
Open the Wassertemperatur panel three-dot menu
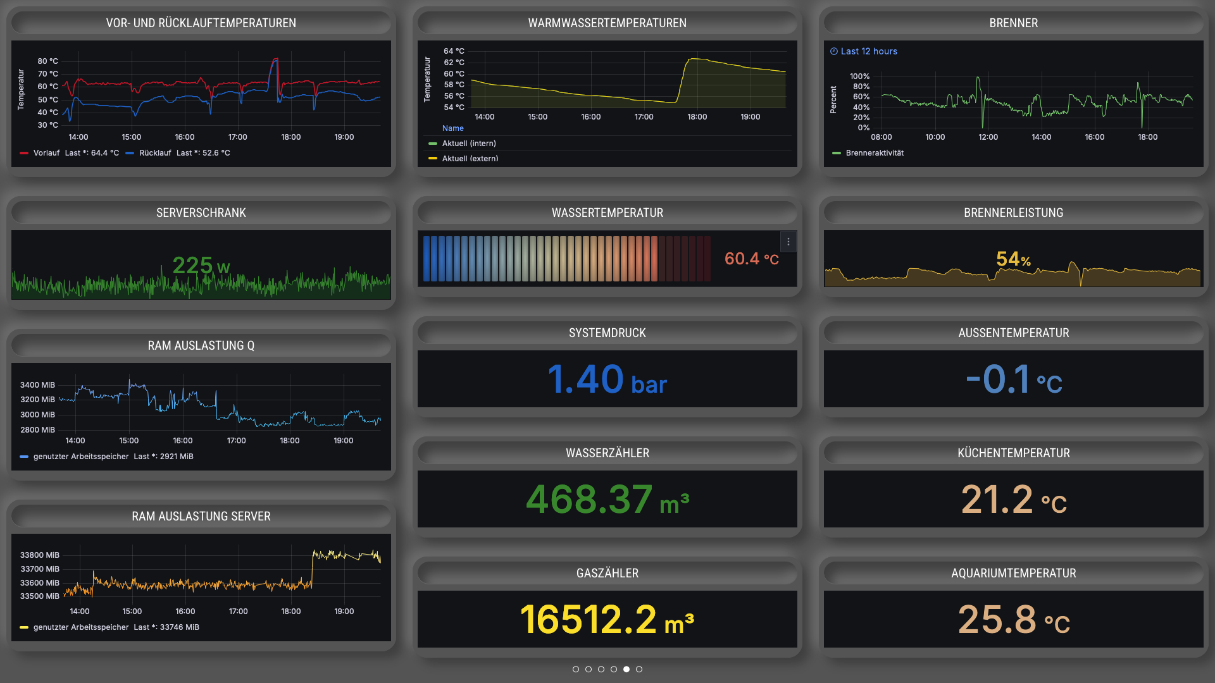point(788,242)
